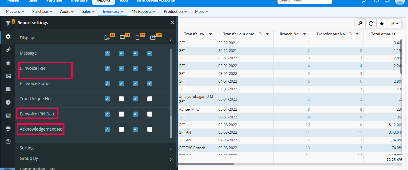Open the export screen icon in sidebar

pyautogui.click(x=8, y=76)
